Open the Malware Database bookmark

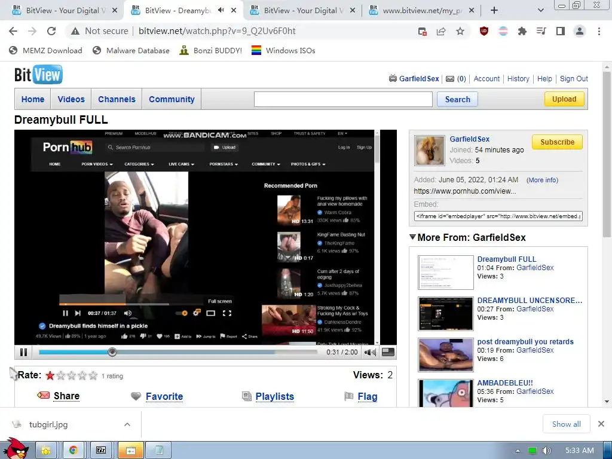pyautogui.click(x=131, y=50)
